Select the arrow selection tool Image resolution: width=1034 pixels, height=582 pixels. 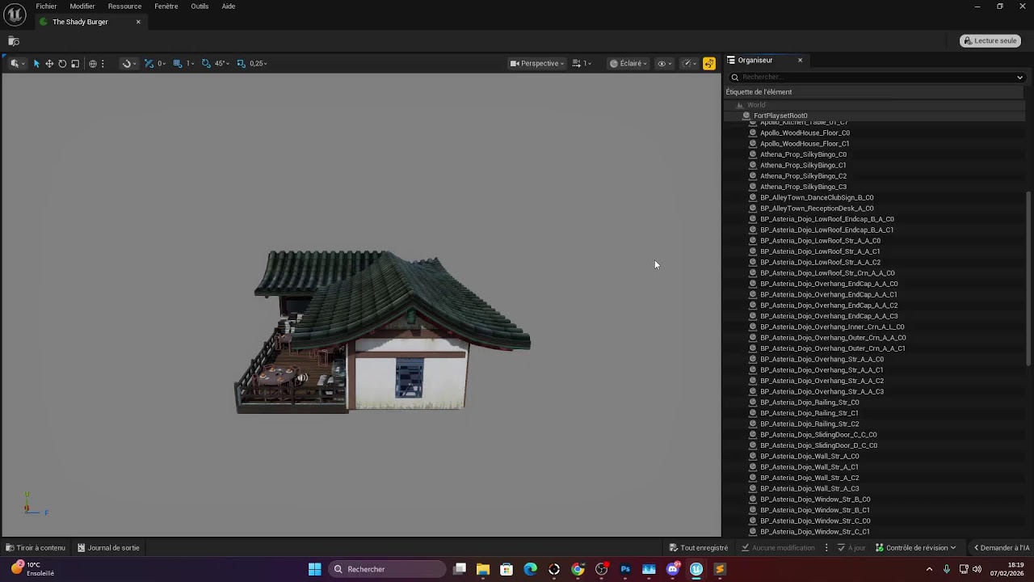pyautogui.click(x=36, y=63)
